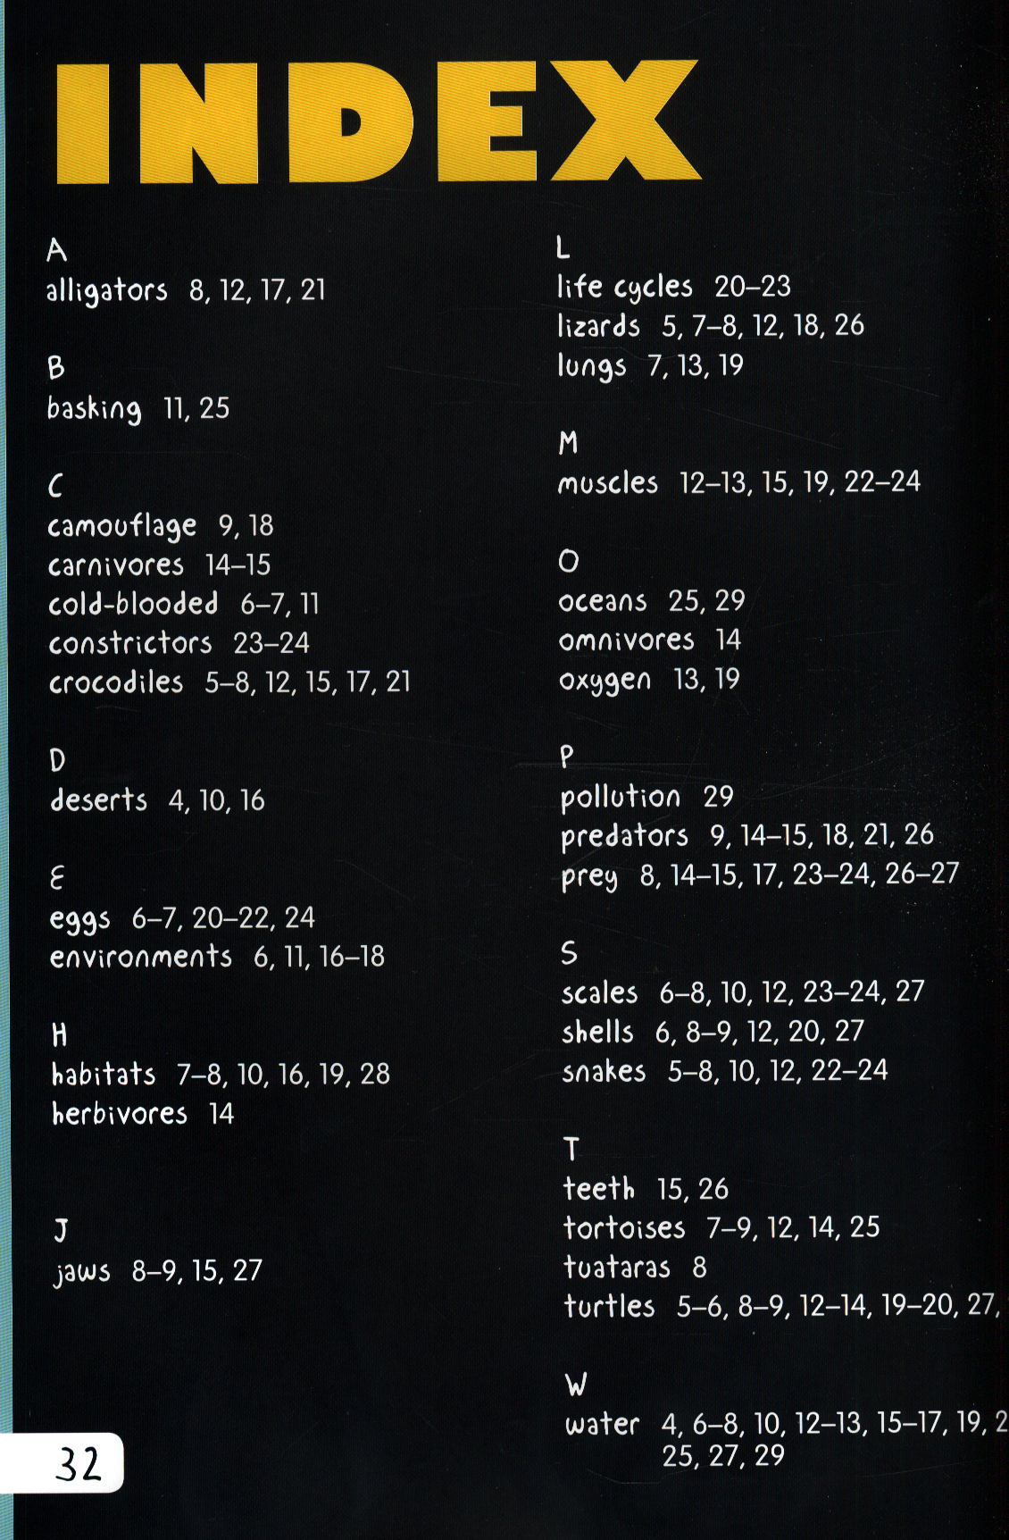Viewport: 1009px width, 1540px height.
Task: Click the letter S section heading
Action: click(x=570, y=953)
